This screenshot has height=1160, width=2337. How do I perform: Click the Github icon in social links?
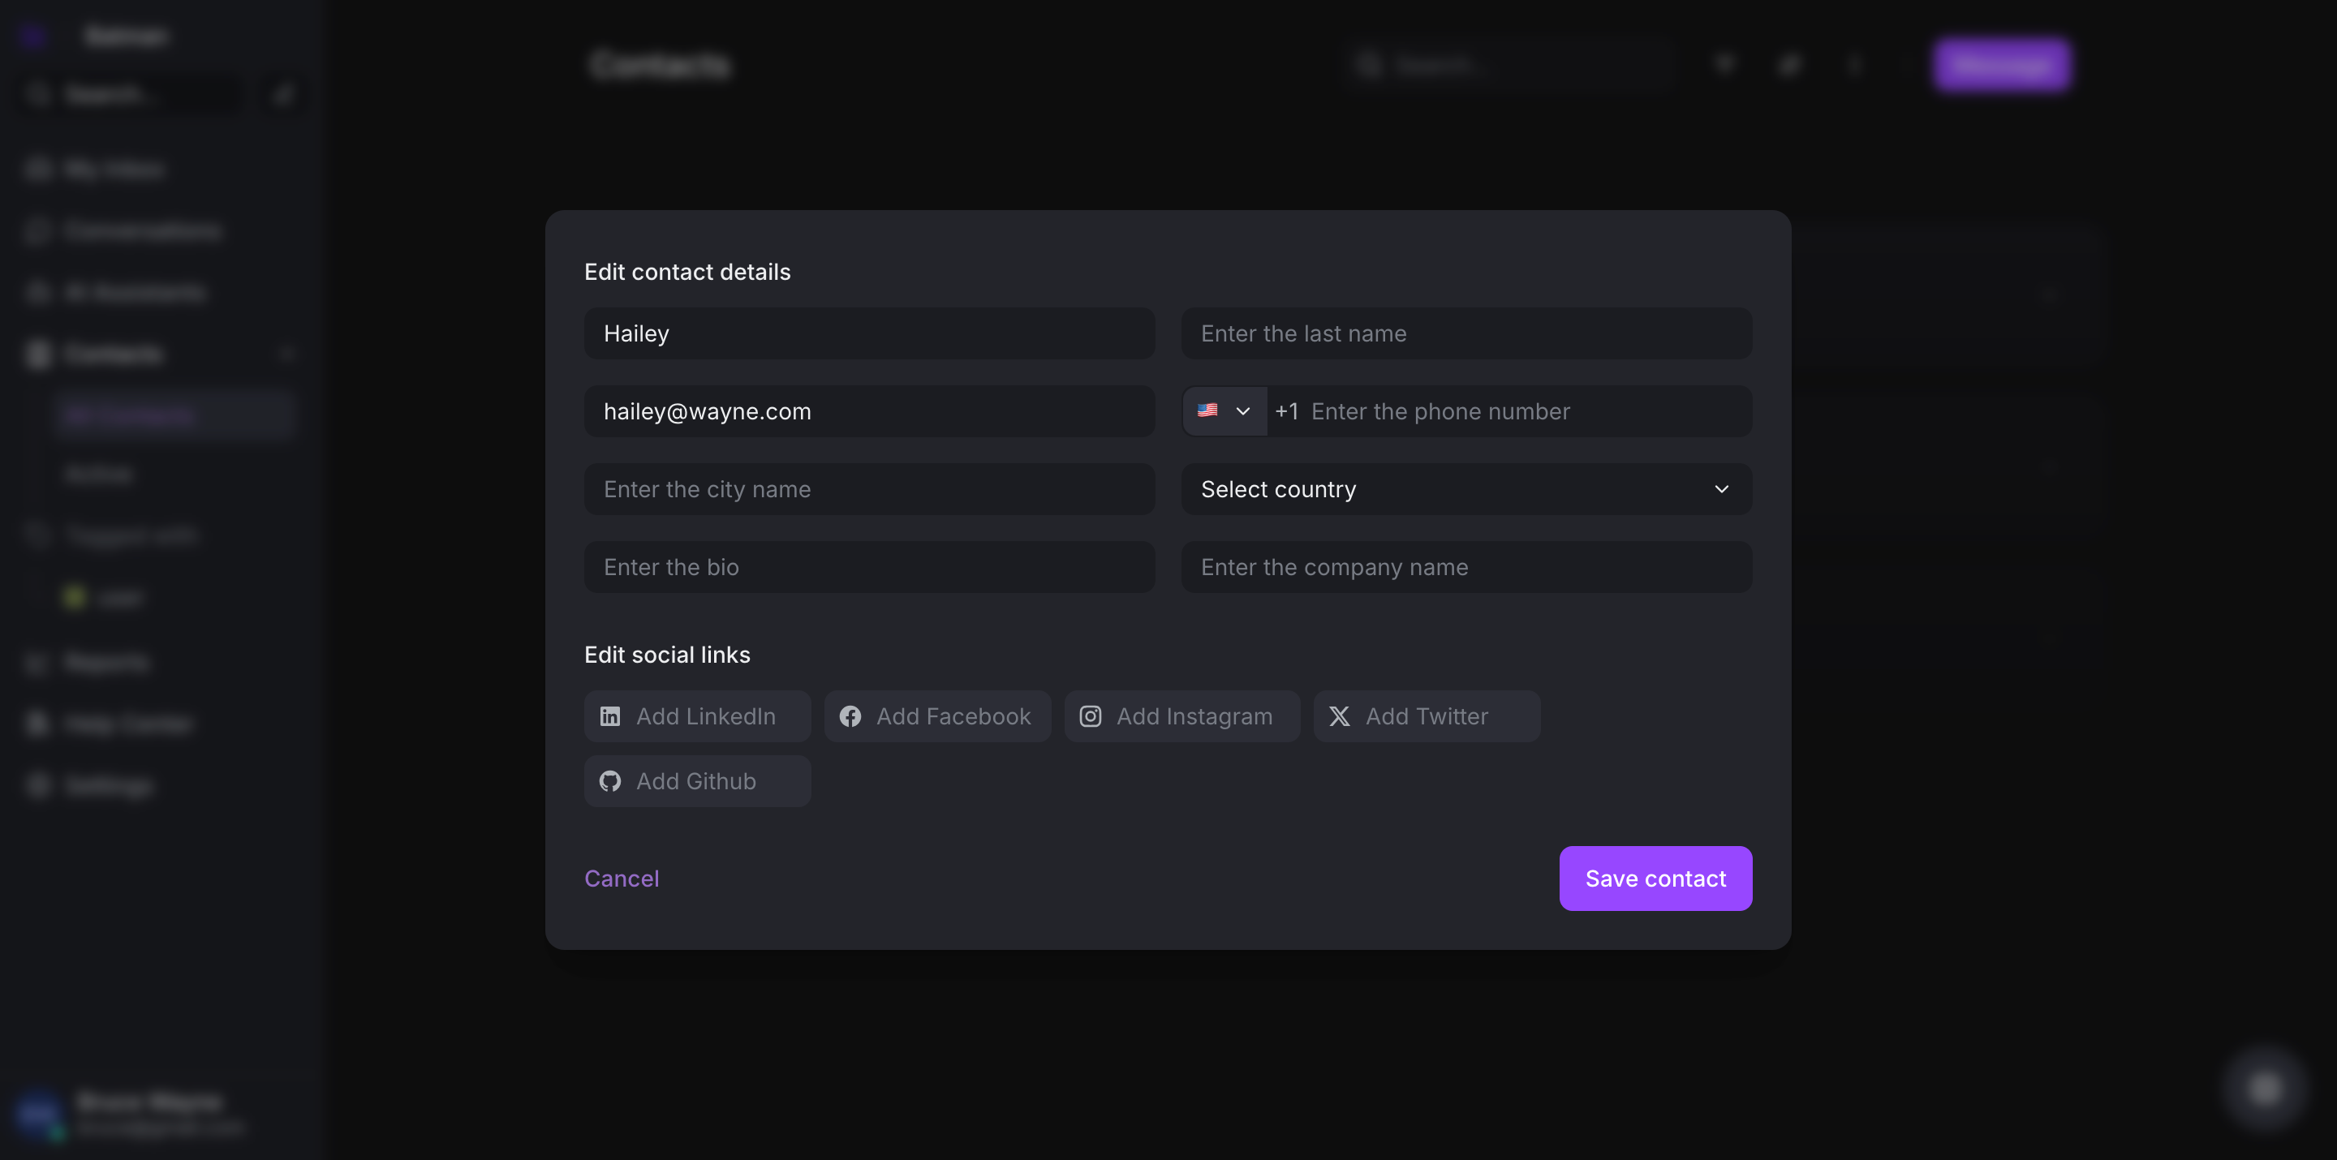(x=609, y=781)
